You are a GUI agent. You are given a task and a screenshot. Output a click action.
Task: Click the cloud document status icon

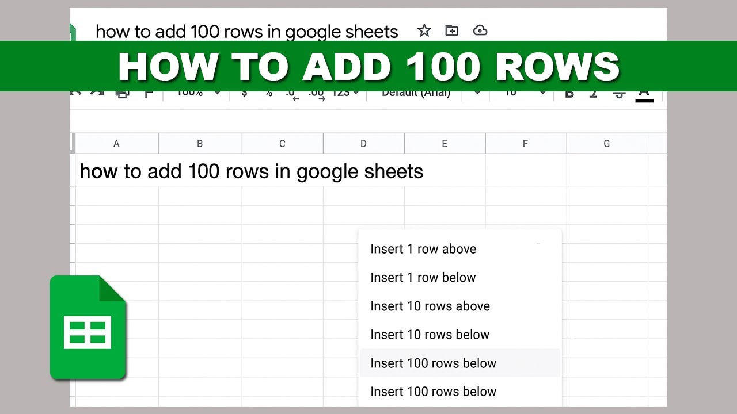pos(480,30)
